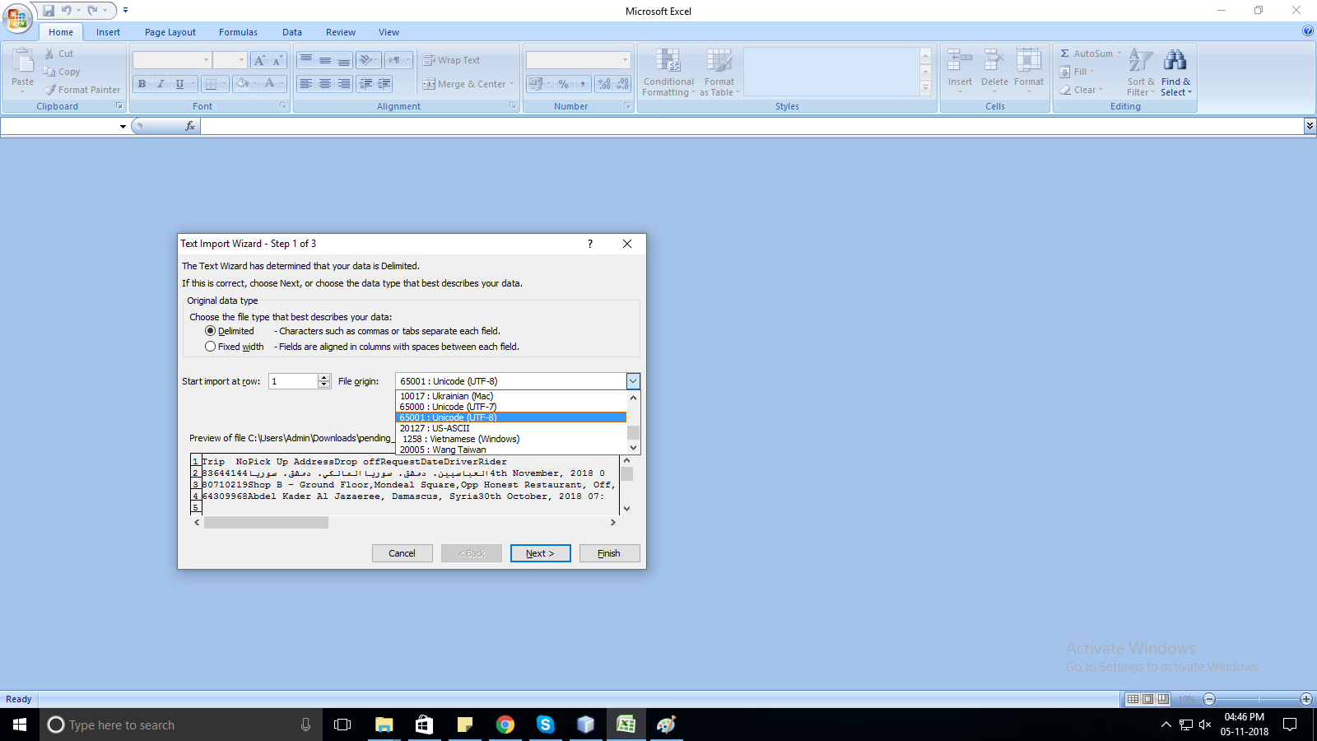Viewport: 1317px width, 741px height.
Task: Click the Next button in wizard
Action: point(540,553)
